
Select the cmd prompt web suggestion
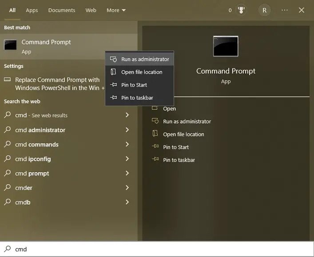pyautogui.click(x=69, y=174)
